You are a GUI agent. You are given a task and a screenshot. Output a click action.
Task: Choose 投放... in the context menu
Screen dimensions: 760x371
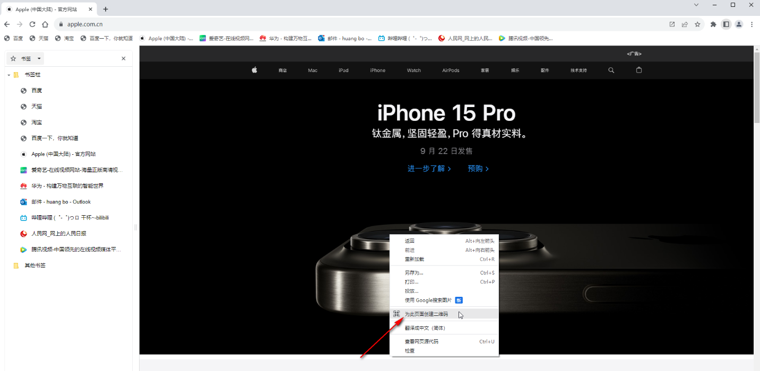pyautogui.click(x=444, y=291)
